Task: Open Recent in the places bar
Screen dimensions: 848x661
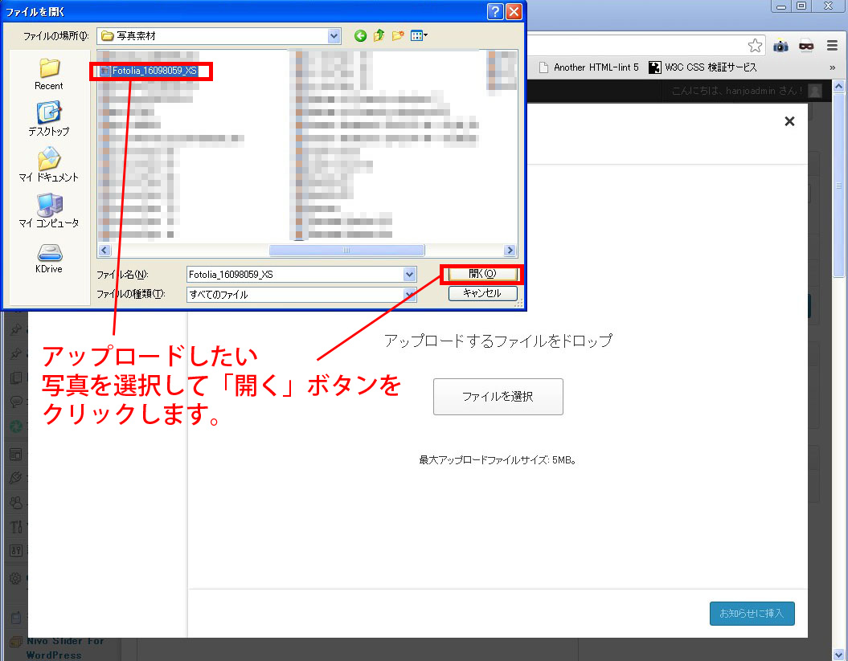Action: tap(49, 73)
